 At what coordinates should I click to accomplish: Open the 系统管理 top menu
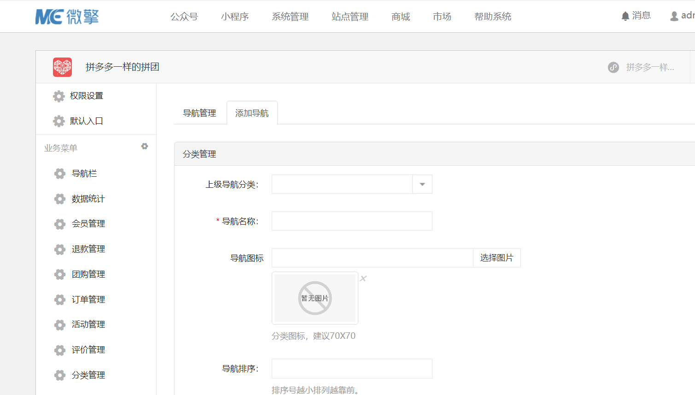[290, 17]
